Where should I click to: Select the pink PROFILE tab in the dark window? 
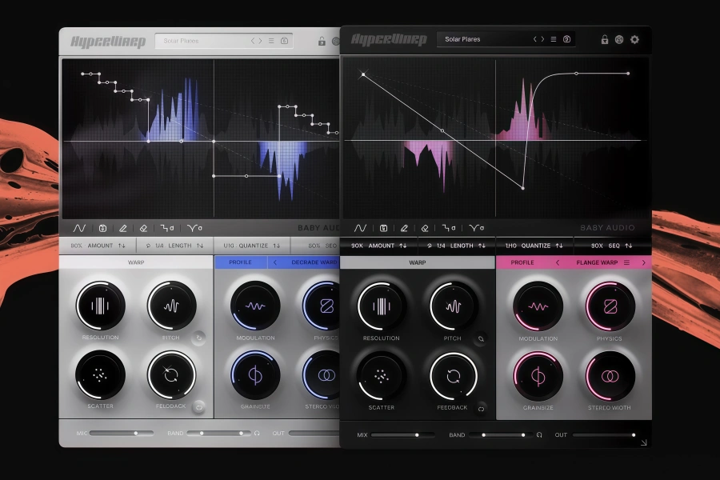point(522,262)
